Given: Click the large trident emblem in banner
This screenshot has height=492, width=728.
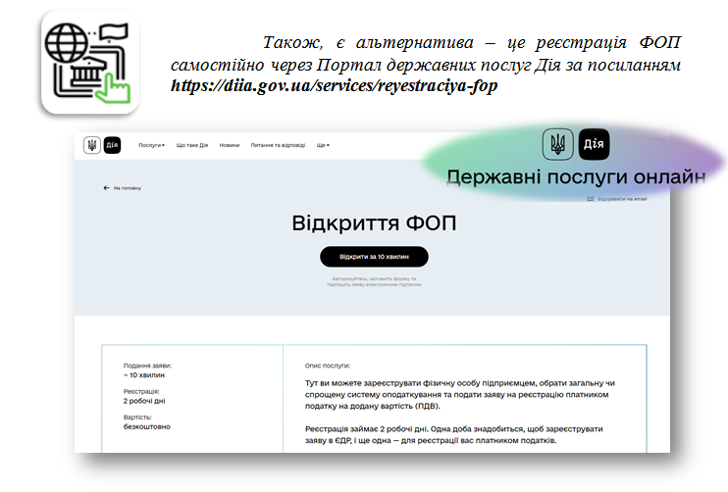Looking at the screenshot, I should pyautogui.click(x=557, y=144).
